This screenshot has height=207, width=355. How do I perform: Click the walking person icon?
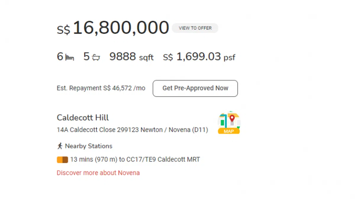[60, 146]
